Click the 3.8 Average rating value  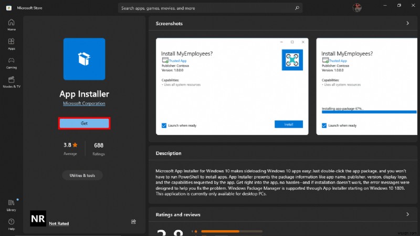coord(67,145)
